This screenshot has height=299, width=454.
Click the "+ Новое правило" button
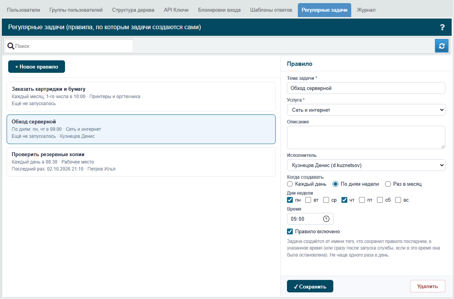[37, 67]
